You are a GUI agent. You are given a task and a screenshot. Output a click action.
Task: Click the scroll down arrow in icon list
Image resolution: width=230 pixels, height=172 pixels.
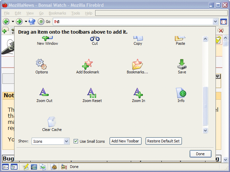(x=205, y=130)
